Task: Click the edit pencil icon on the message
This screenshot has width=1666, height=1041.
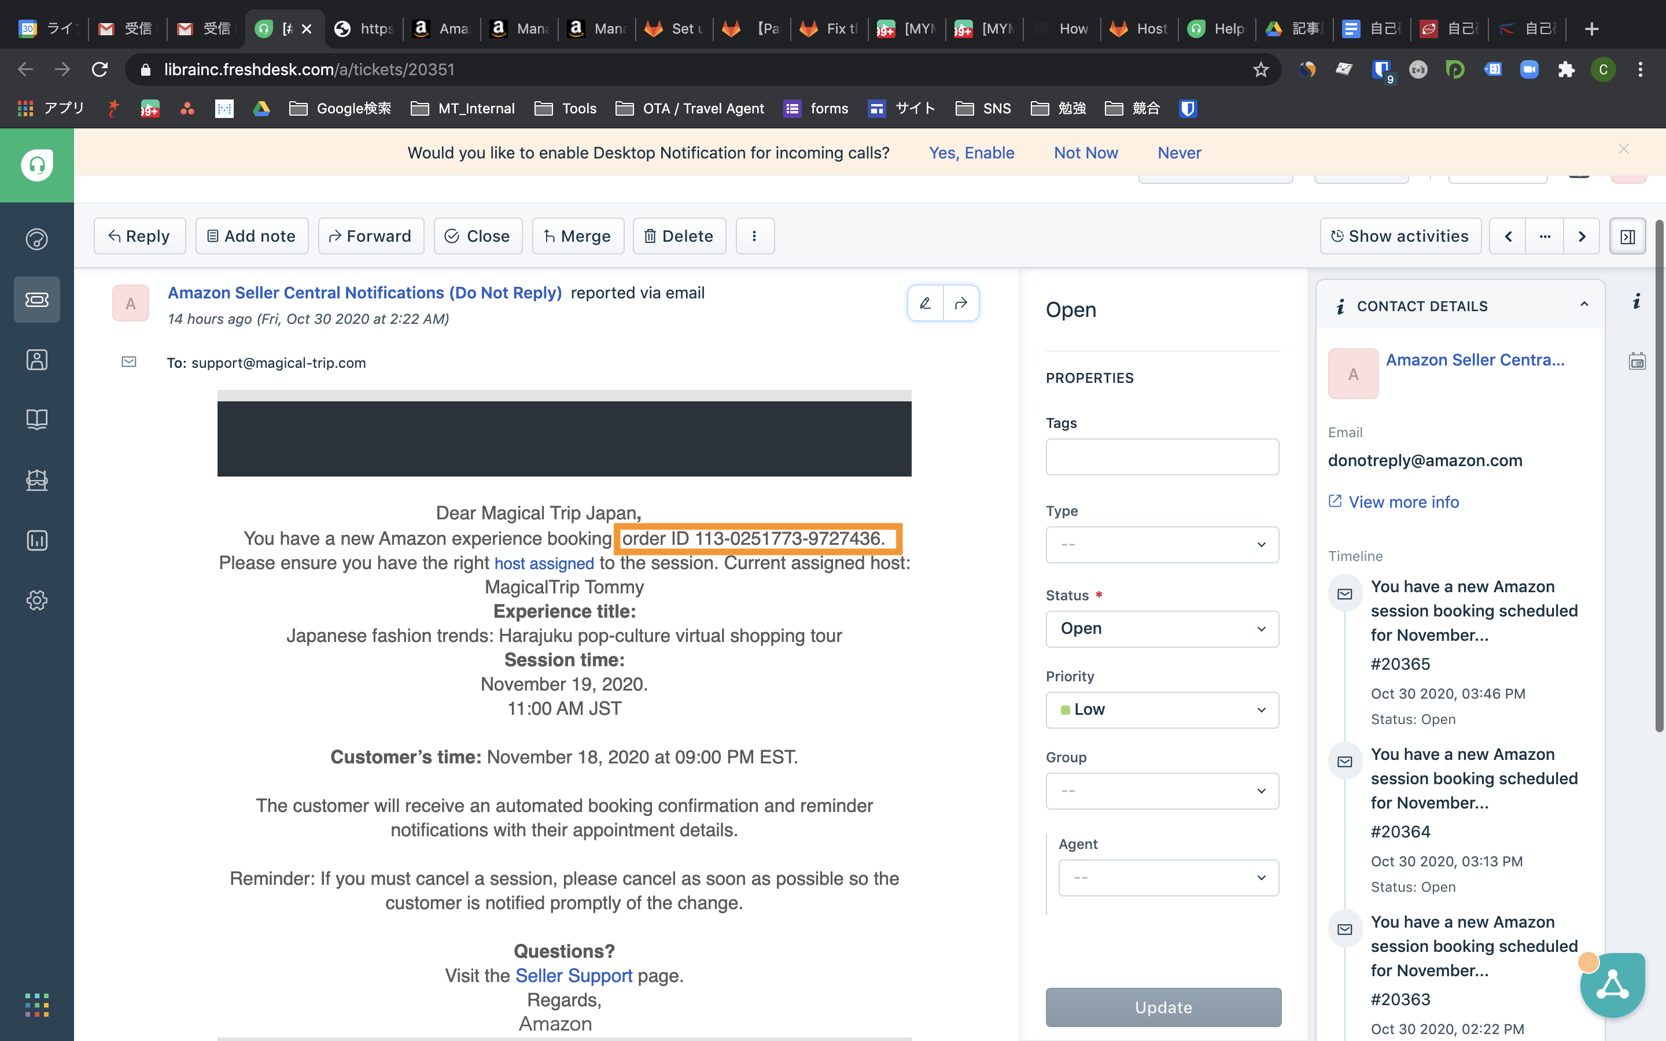Action: (x=925, y=303)
